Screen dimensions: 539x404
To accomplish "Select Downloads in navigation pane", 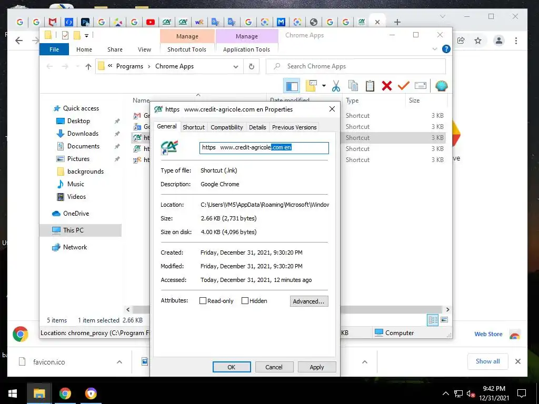I will [x=83, y=134].
